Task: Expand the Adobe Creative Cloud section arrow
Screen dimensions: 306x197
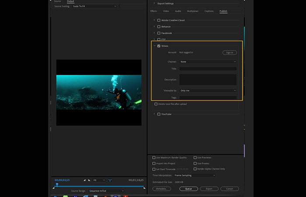Action: (154, 20)
